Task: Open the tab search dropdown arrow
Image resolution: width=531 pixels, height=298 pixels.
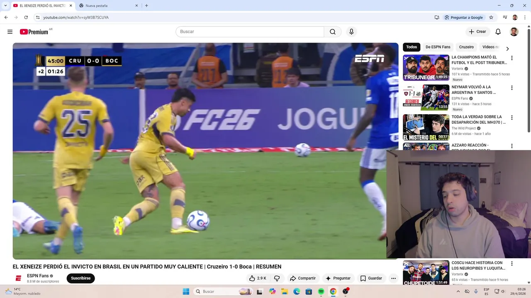Action: coord(5,5)
